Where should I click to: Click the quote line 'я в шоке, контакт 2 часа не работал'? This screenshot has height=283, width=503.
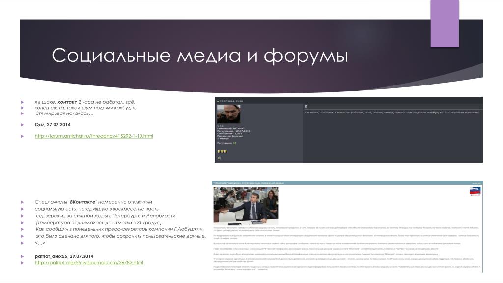click(84, 102)
